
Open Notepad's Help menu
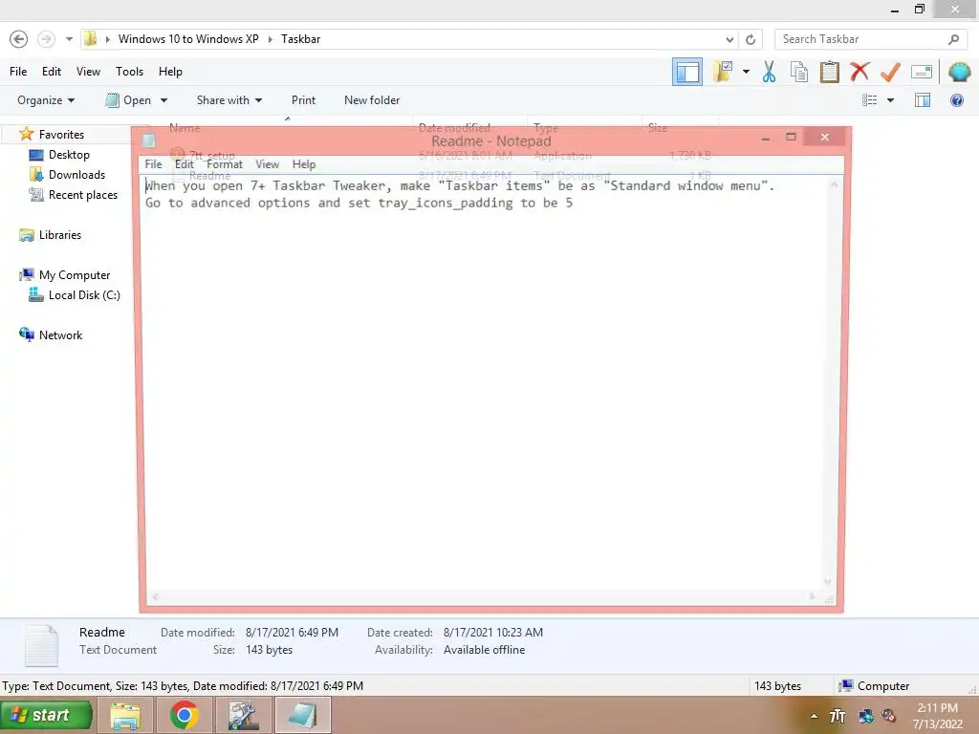tap(304, 164)
